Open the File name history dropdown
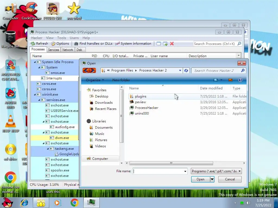This screenshot has height=208, width=278. tap(185, 171)
